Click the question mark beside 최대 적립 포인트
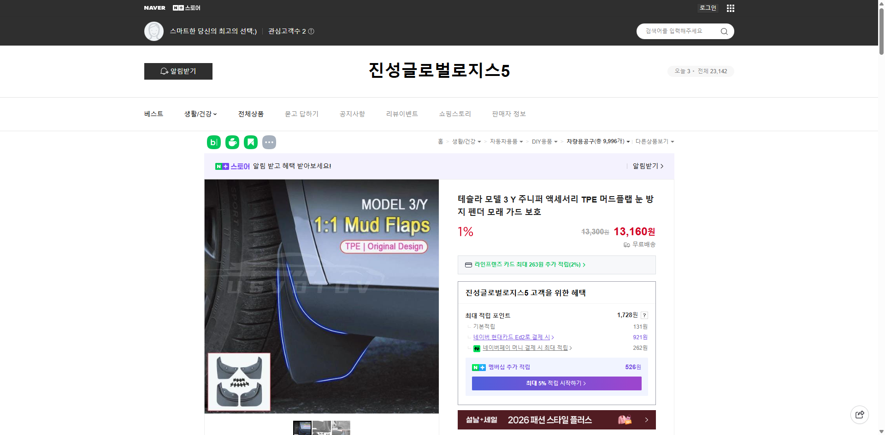The image size is (885, 435). click(x=644, y=315)
